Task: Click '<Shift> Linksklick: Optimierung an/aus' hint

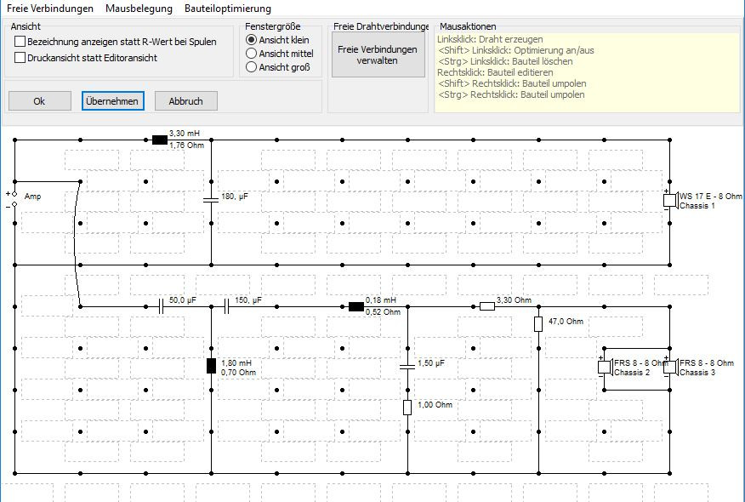Action: (515, 50)
